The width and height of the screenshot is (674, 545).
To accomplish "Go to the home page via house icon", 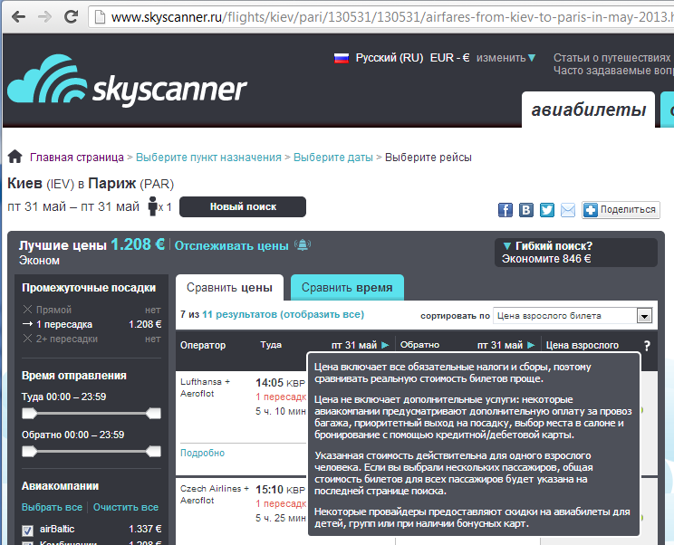I will (x=14, y=157).
